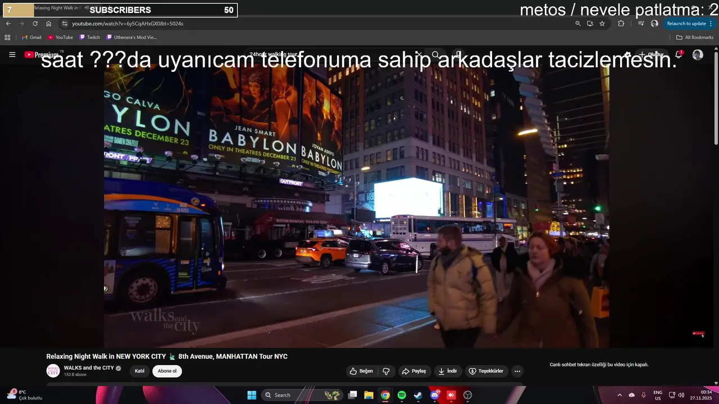Open the Windows Start menu

[x=252, y=395]
